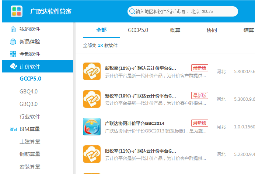The height and width of the screenshot is (174, 255).
Task: Click the second 新税率(10%) cloud pricing icon
Action: point(92,99)
